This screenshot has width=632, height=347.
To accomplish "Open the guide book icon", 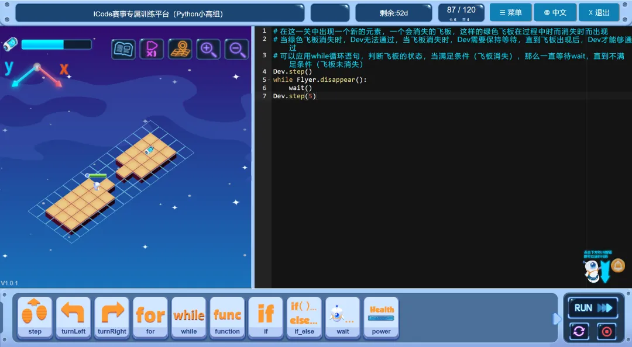I will 123,49.
